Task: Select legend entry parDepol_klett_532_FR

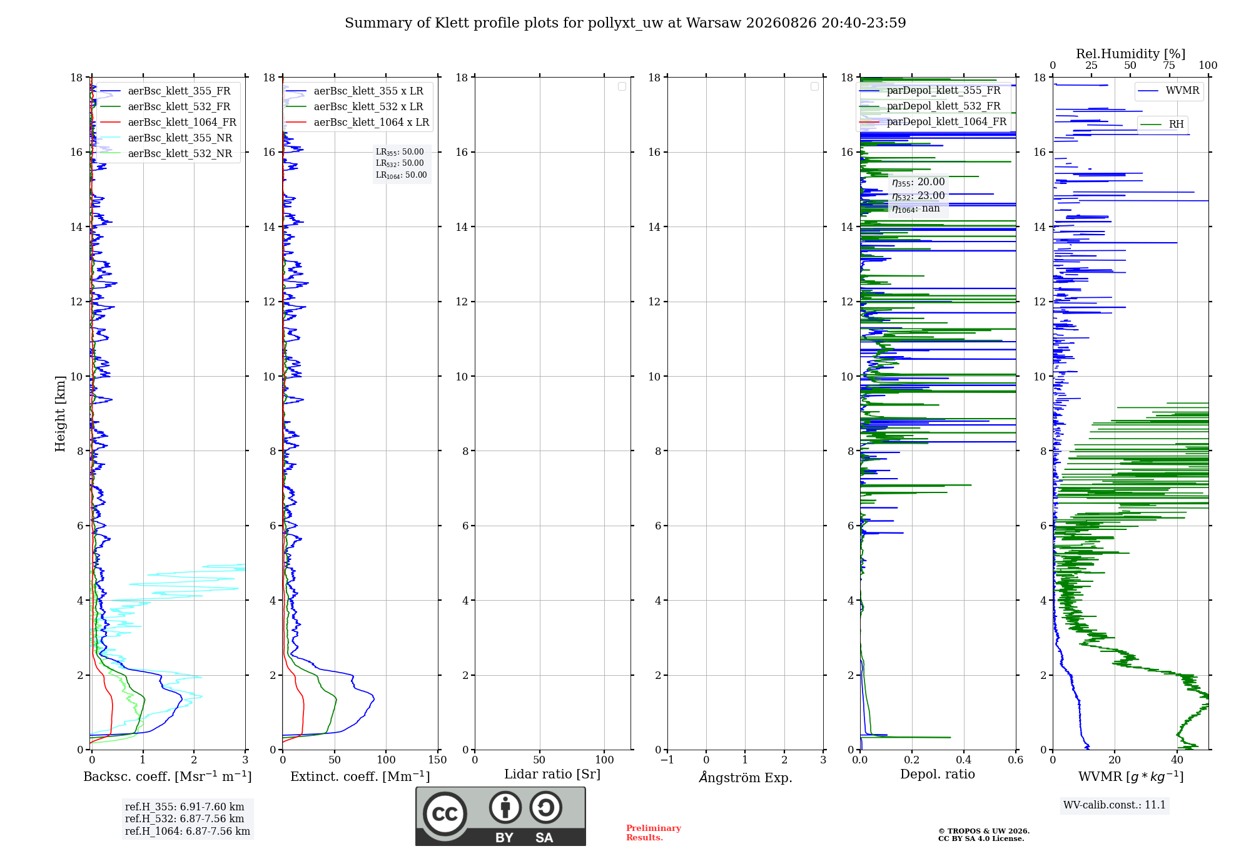Action: (929, 106)
